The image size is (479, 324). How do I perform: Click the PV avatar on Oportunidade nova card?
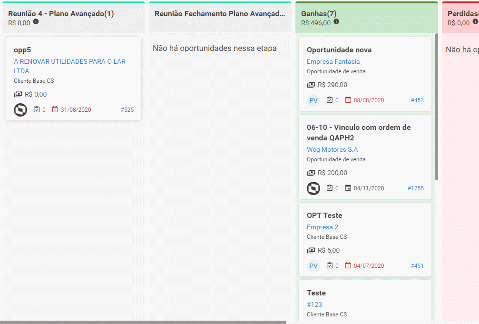313,100
